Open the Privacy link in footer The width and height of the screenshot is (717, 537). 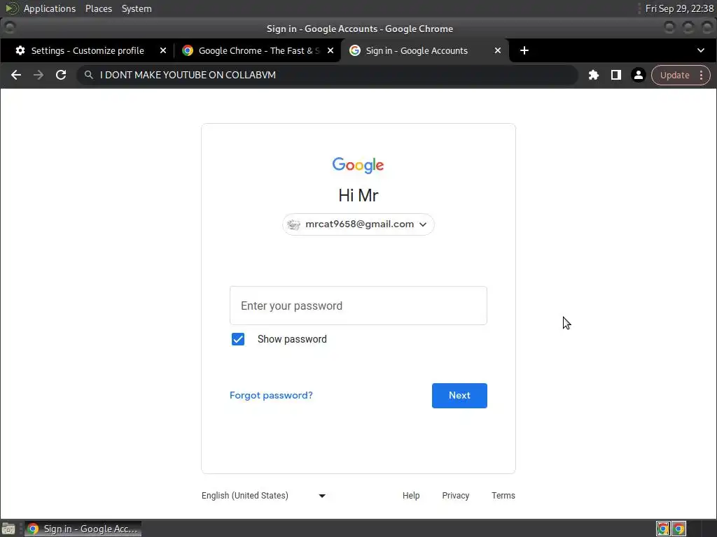[x=455, y=496]
